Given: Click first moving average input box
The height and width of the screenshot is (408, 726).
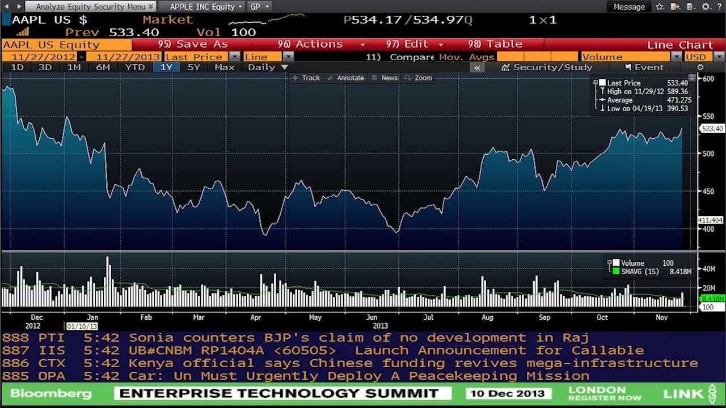Looking at the screenshot, I should pos(510,57).
